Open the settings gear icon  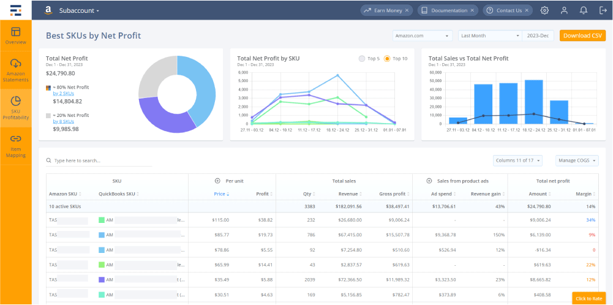pyautogui.click(x=544, y=10)
